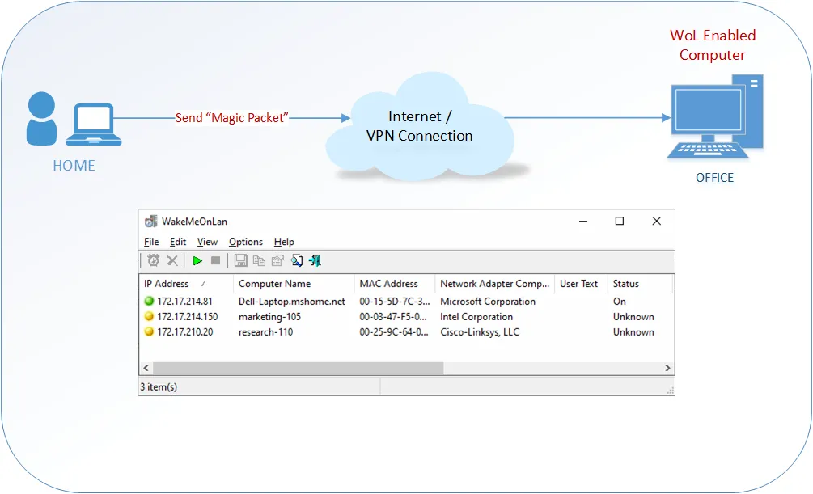This screenshot has width=813, height=494.
Task: Click the Unknown status of research-110
Action: click(x=633, y=331)
